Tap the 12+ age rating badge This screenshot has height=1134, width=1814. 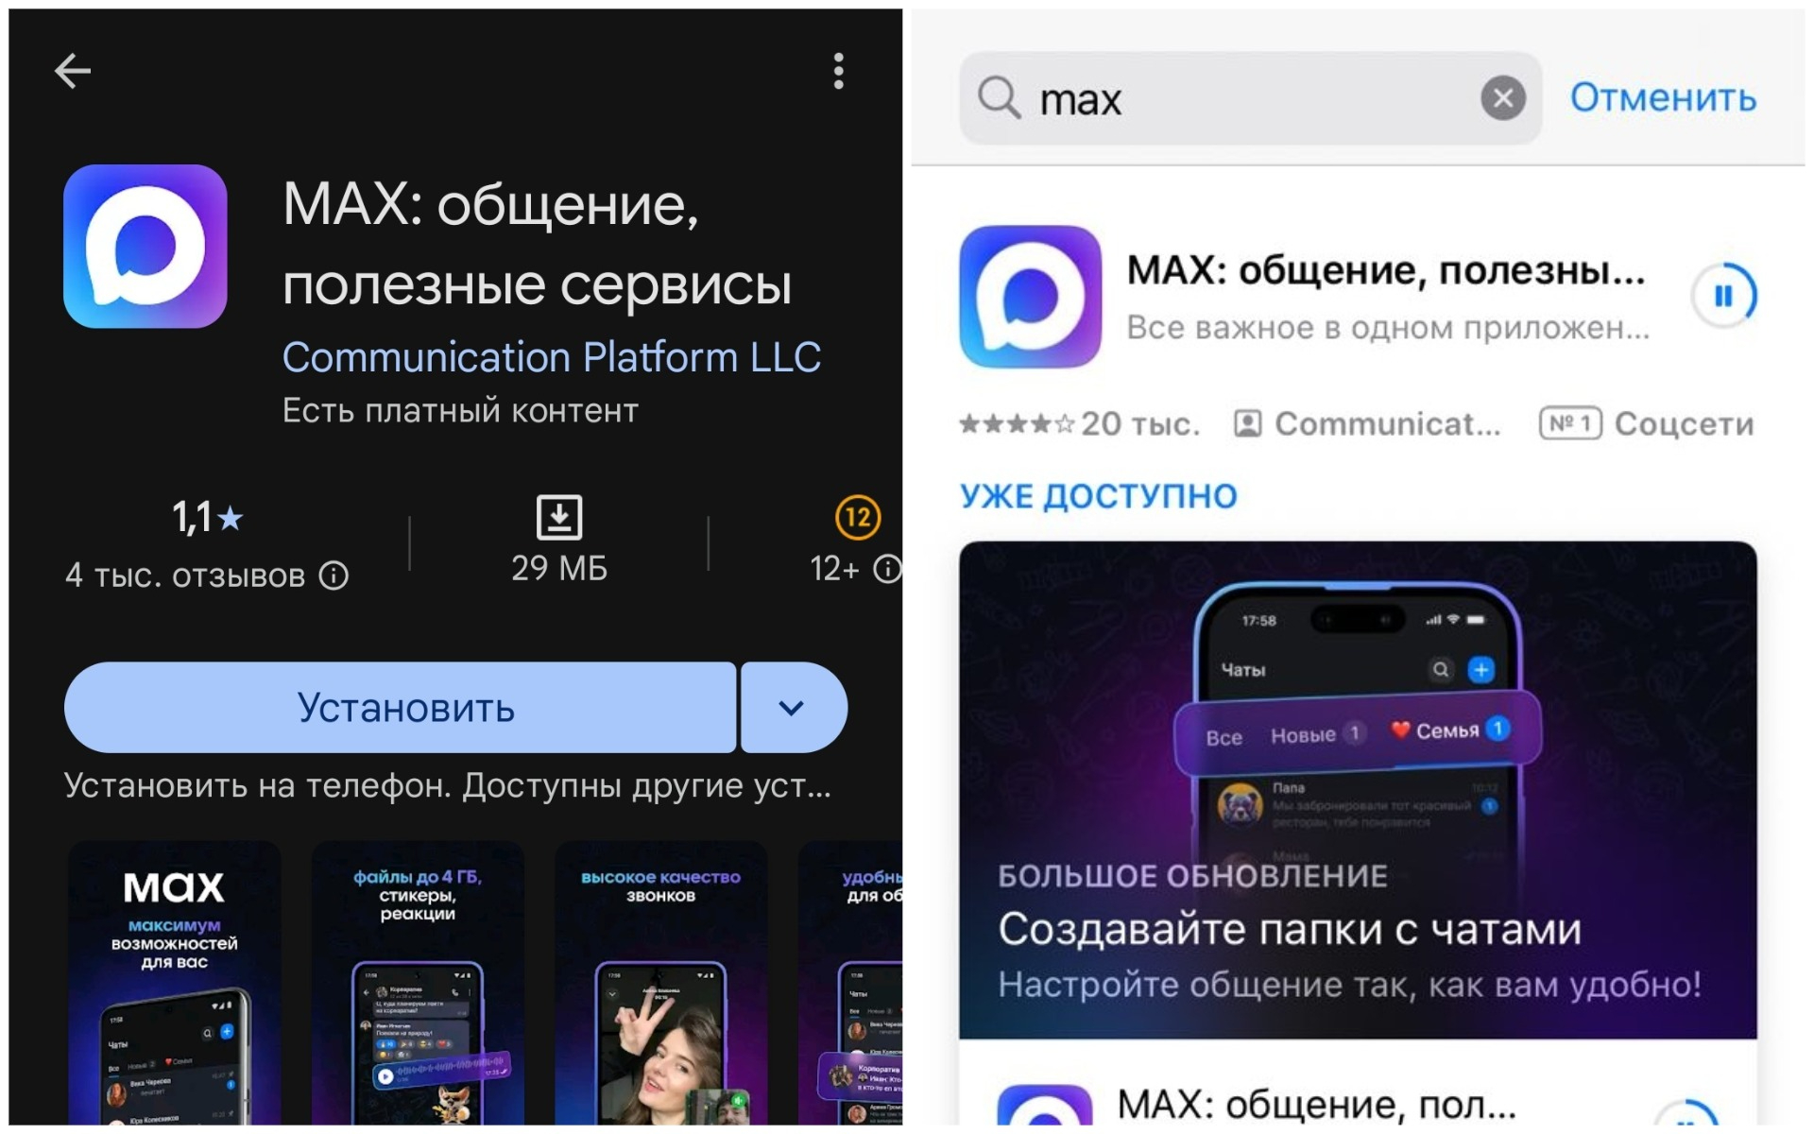click(858, 517)
